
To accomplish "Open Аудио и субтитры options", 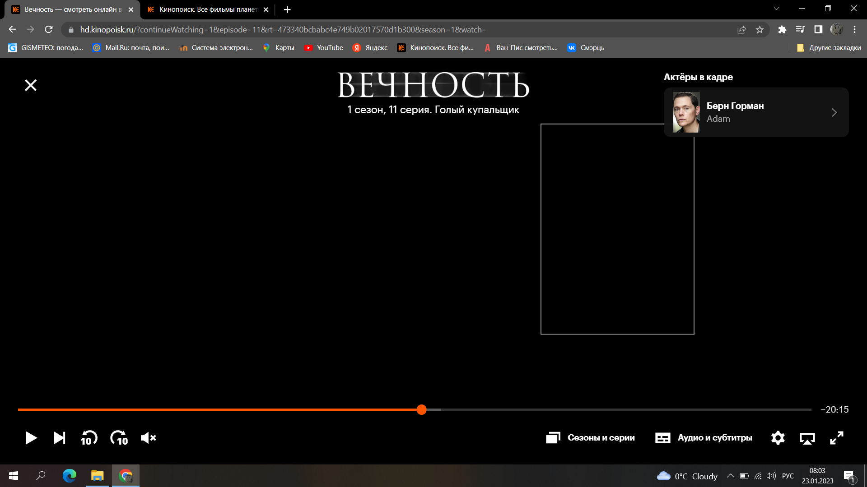I will [x=704, y=438].
